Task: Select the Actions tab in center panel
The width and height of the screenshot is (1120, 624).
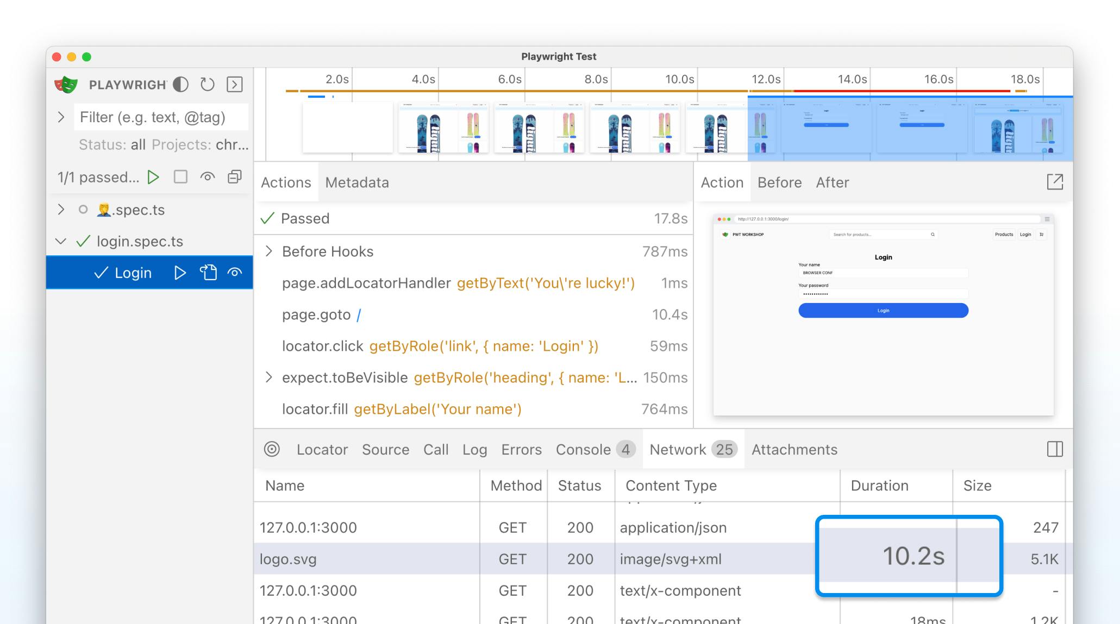Action: 286,182
